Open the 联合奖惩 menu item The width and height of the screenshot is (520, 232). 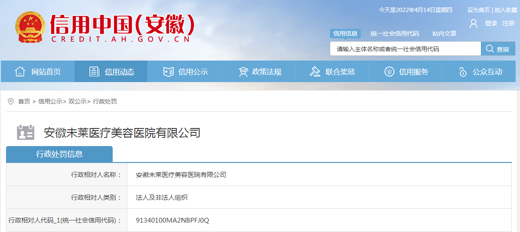[x=332, y=71]
